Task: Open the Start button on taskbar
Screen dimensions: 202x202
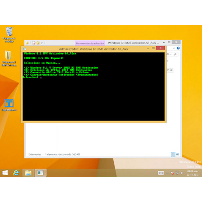Action: (x=5, y=173)
